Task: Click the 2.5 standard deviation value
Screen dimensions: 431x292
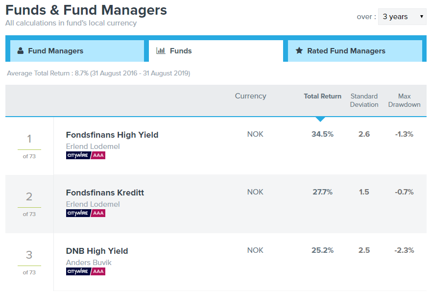Action: [364, 250]
